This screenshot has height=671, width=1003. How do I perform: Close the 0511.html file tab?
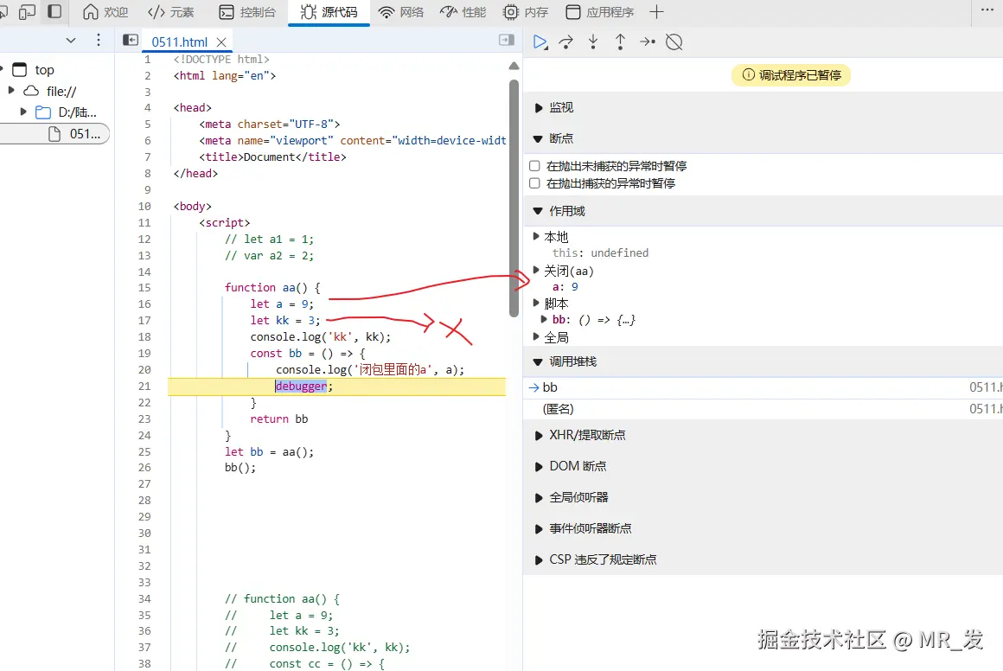(x=221, y=42)
